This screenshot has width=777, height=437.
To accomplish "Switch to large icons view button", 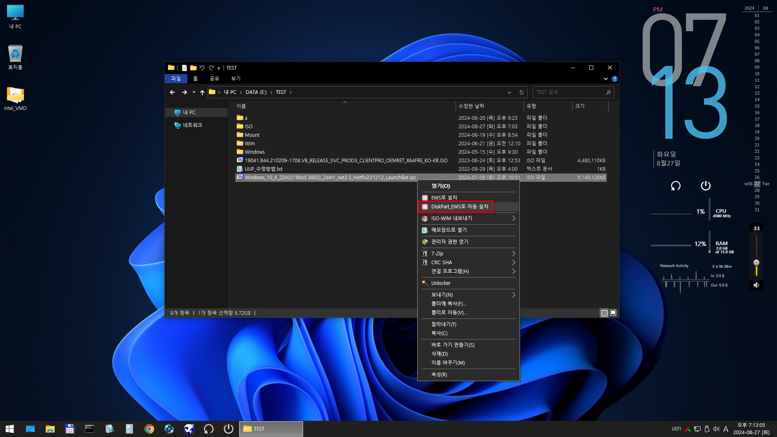I will coord(613,313).
